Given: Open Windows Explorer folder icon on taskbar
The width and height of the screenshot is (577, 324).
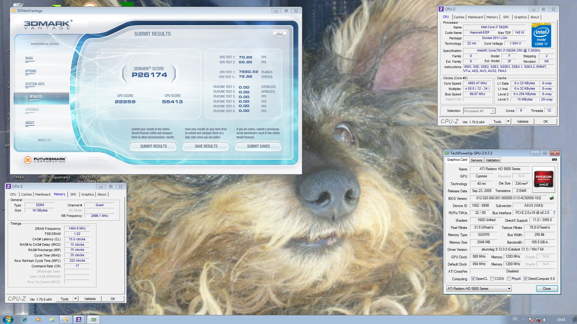Looking at the screenshot, I should click(x=52, y=319).
